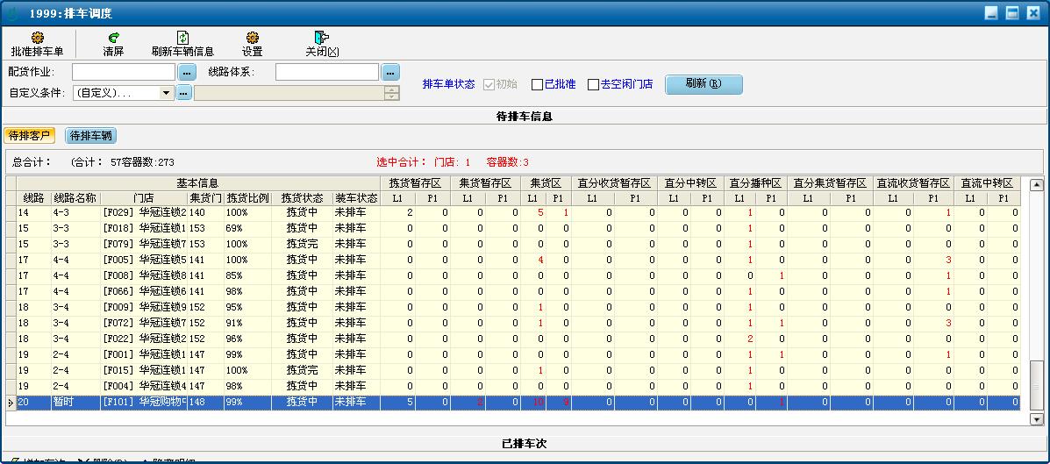Toggle the 已批准 checkbox

click(x=538, y=85)
